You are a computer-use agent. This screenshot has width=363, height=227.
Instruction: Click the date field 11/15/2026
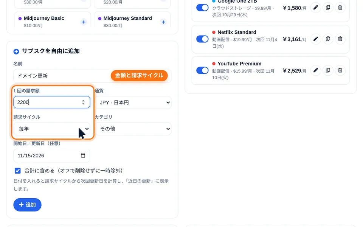point(52,155)
